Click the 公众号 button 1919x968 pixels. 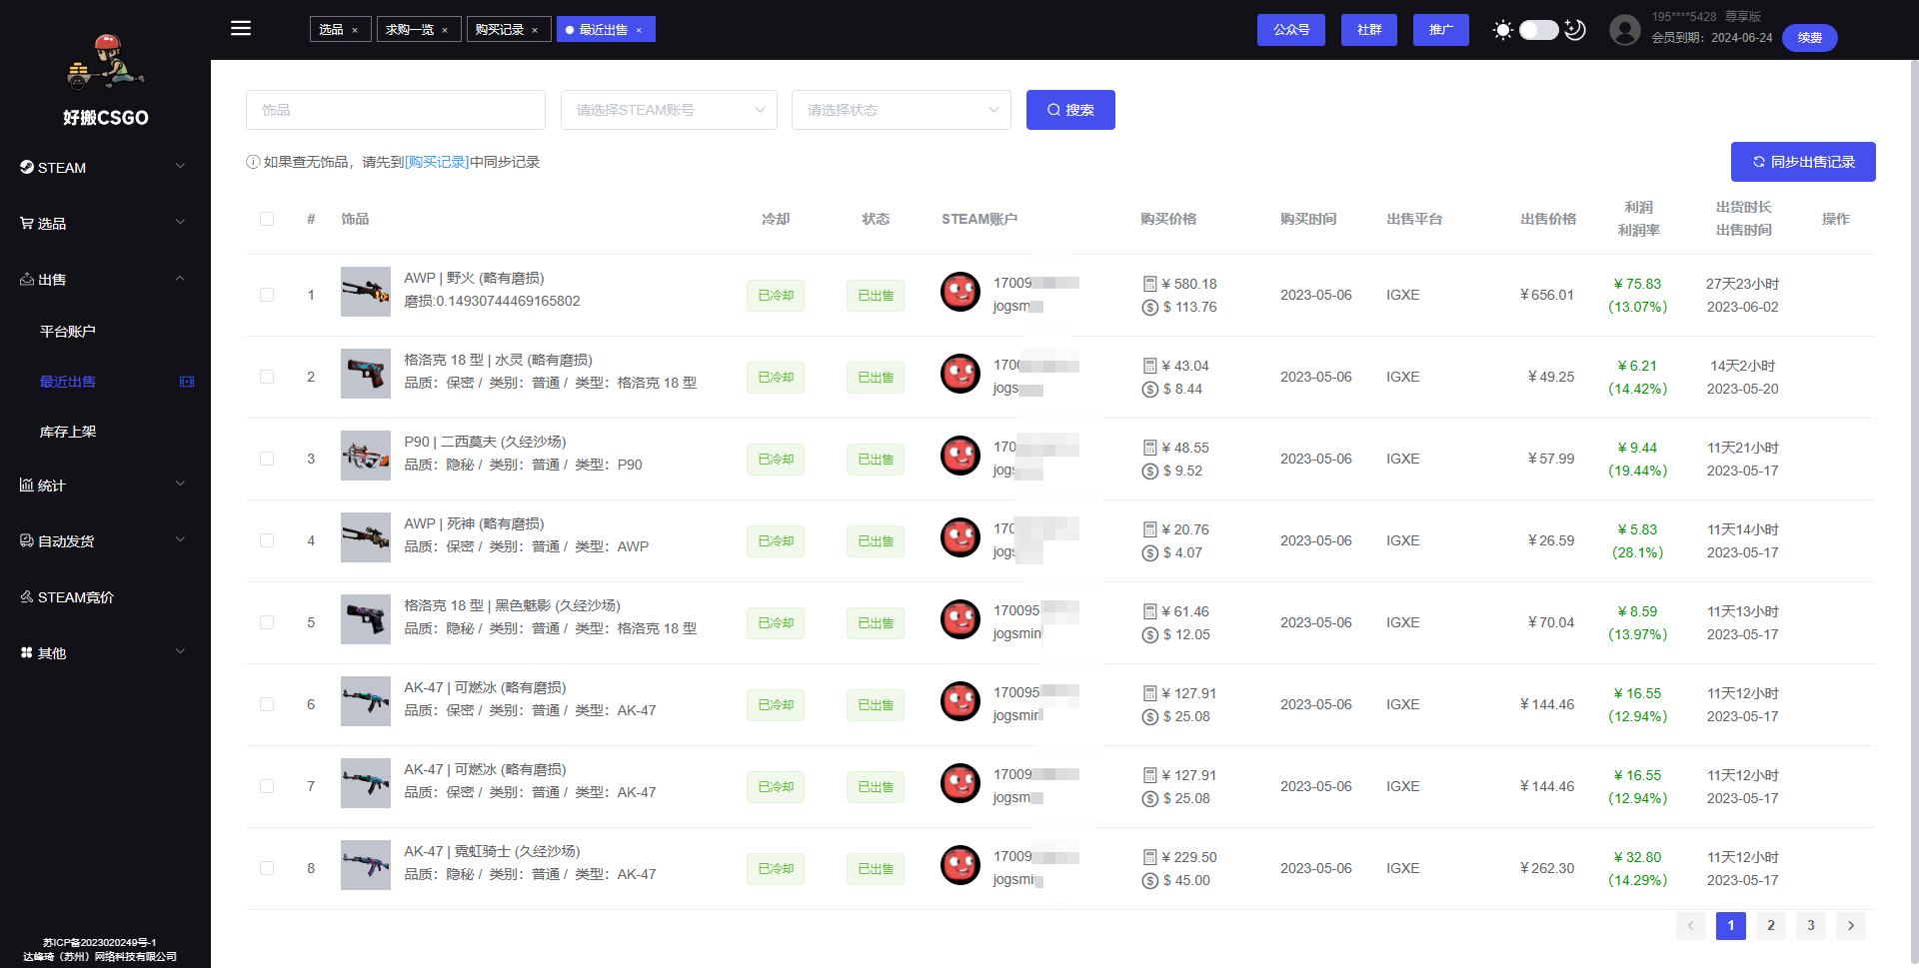(1291, 30)
